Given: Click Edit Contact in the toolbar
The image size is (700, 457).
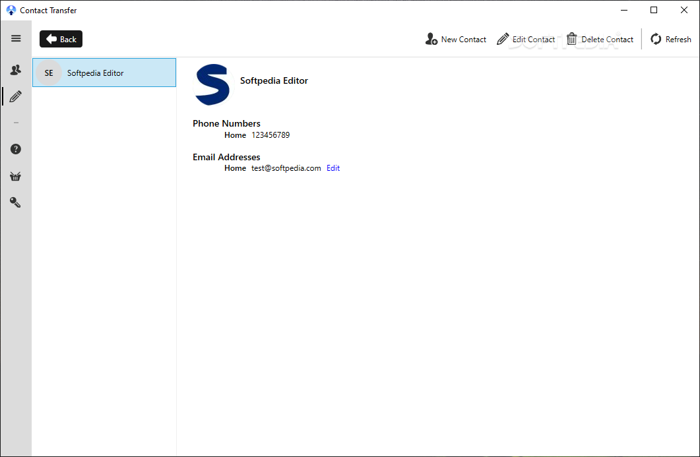Looking at the screenshot, I should 526,40.
